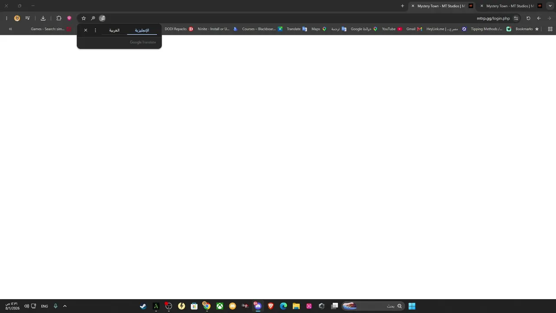Screen dimensions: 556x313
Task: Bookmark this page with the star icon
Action: click(x=84, y=18)
